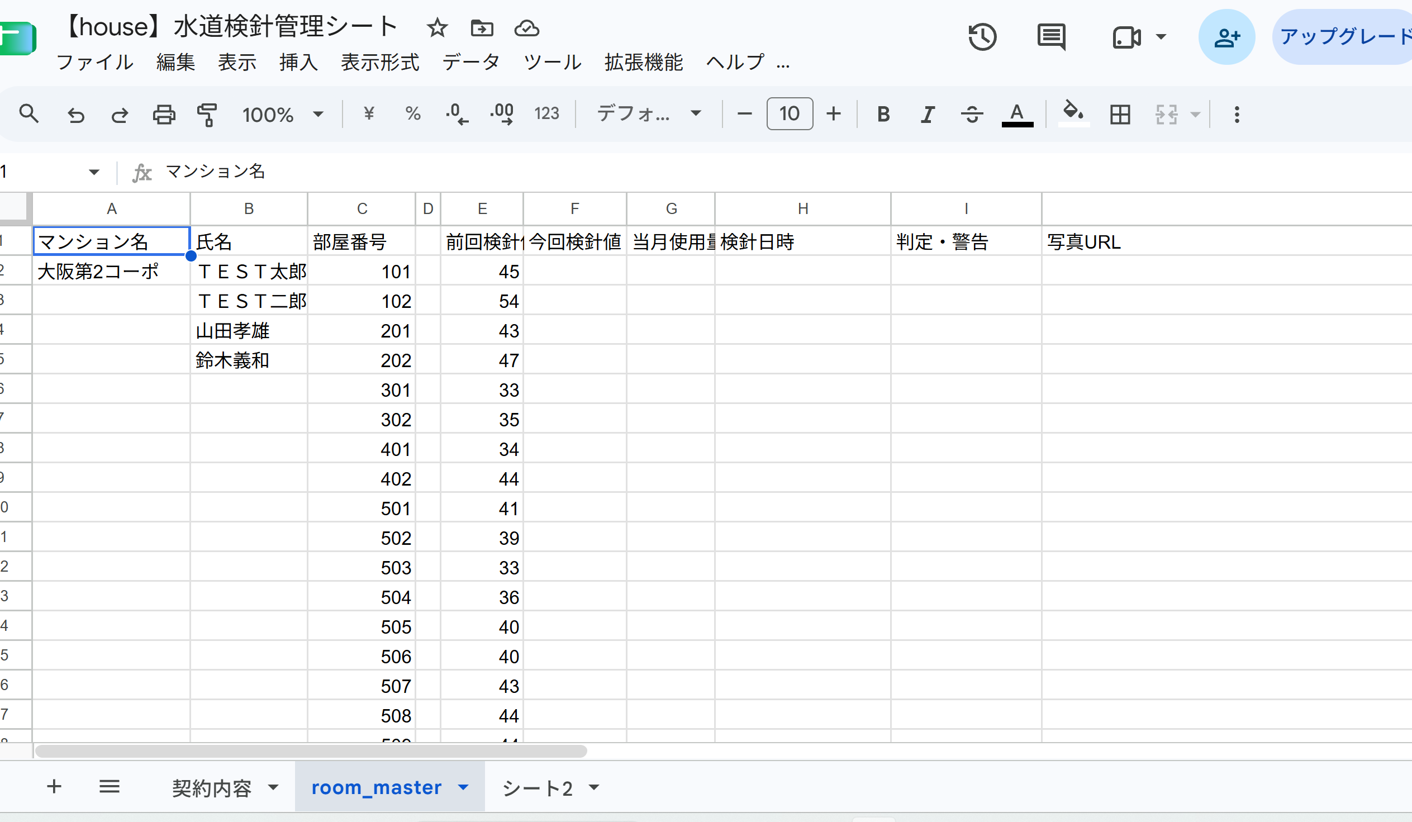
Task: Select the cell 鈴木義和
Action: [x=249, y=360]
